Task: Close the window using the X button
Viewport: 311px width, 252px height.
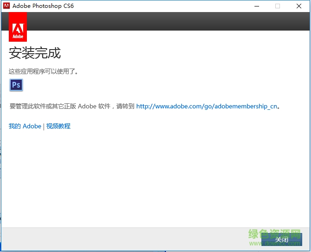Action: [x=299, y=6]
